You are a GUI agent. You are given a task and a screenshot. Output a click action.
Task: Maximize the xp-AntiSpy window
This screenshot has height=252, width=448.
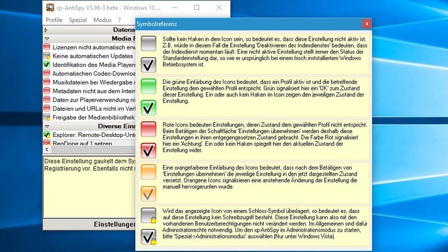click(x=197, y=8)
